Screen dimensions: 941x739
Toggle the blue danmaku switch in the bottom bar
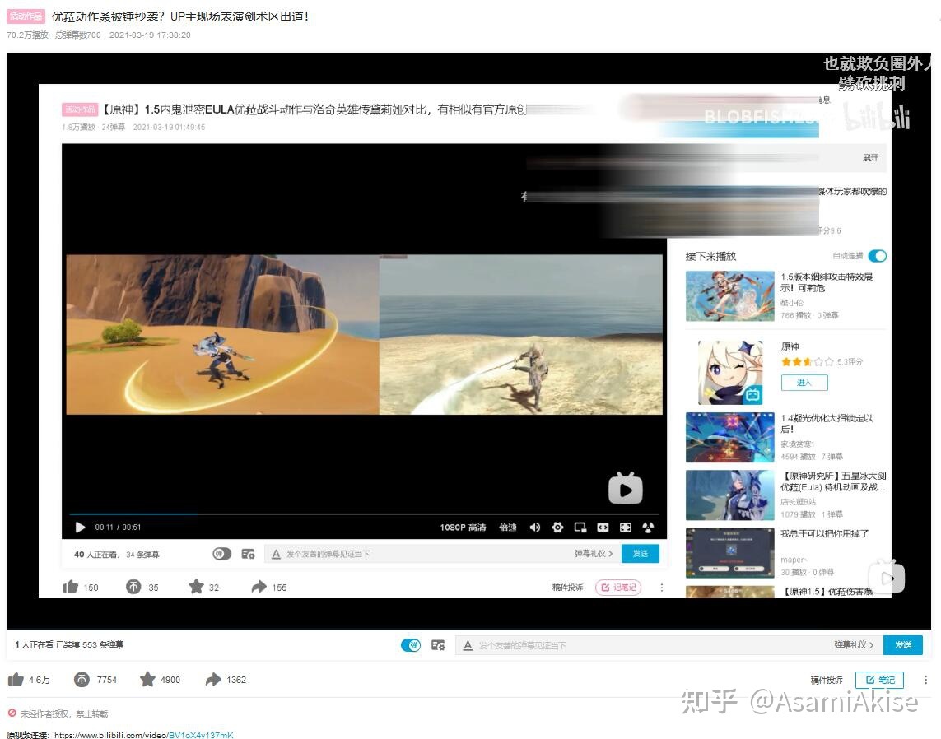pyautogui.click(x=411, y=645)
